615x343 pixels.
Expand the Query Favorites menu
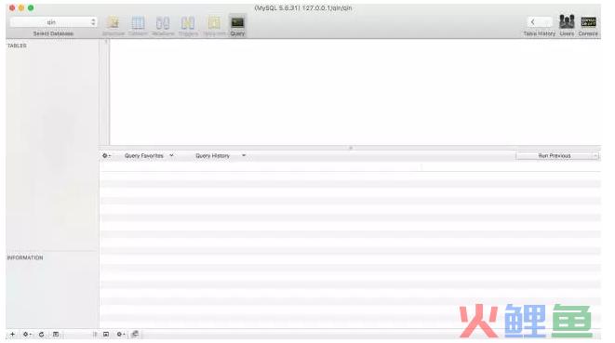pos(149,155)
